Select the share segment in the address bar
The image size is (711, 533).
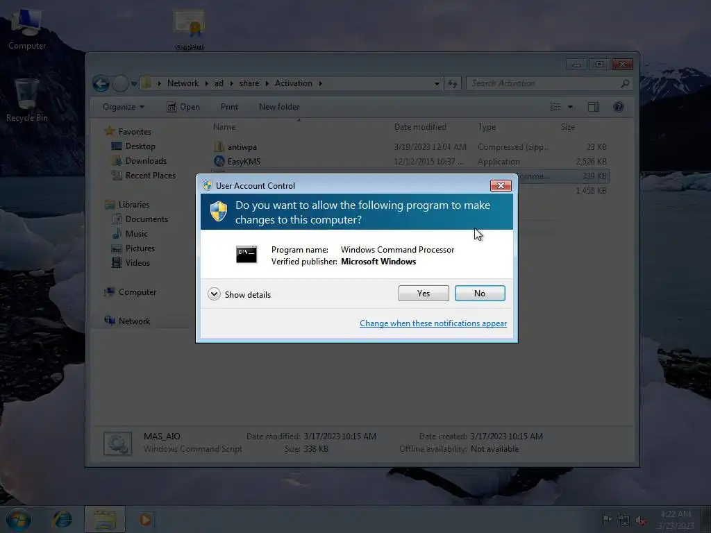(249, 83)
